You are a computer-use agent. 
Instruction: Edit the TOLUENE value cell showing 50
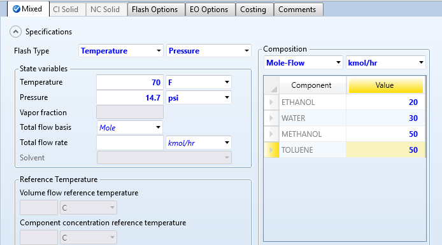(385, 150)
